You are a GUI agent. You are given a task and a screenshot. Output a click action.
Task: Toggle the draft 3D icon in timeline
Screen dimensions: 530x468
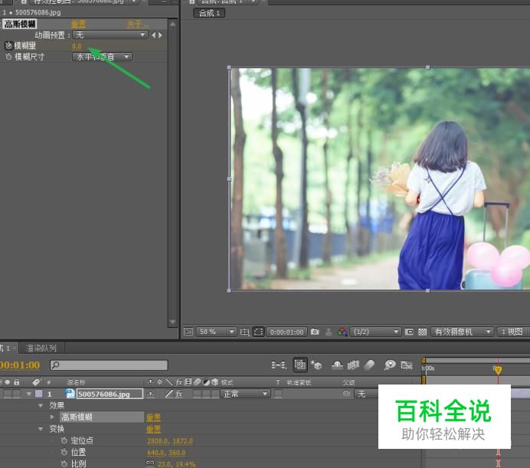[x=316, y=365]
